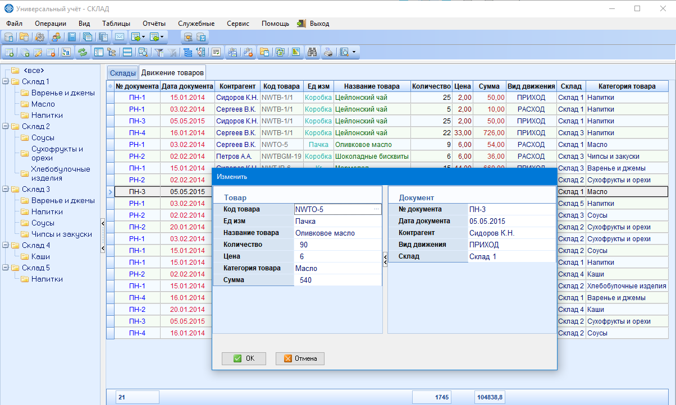Image resolution: width=676 pixels, height=405 pixels.
Task: Collapse the Склад 1 tree node
Action: coord(6,81)
